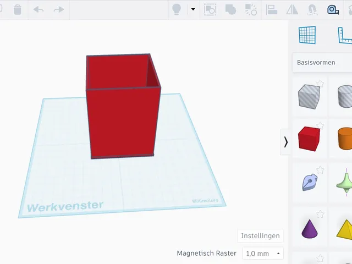Open the Align tool

272,10
